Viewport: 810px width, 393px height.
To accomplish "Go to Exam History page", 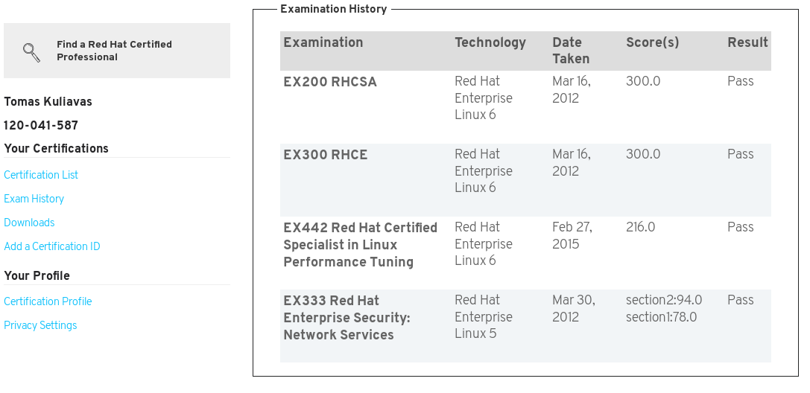I will click(x=34, y=199).
